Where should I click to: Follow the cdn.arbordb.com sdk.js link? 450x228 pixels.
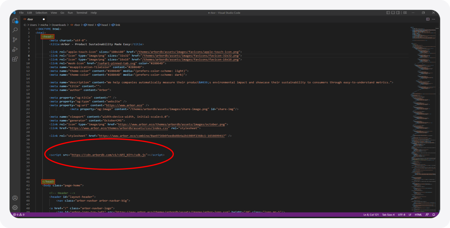pos(109,155)
